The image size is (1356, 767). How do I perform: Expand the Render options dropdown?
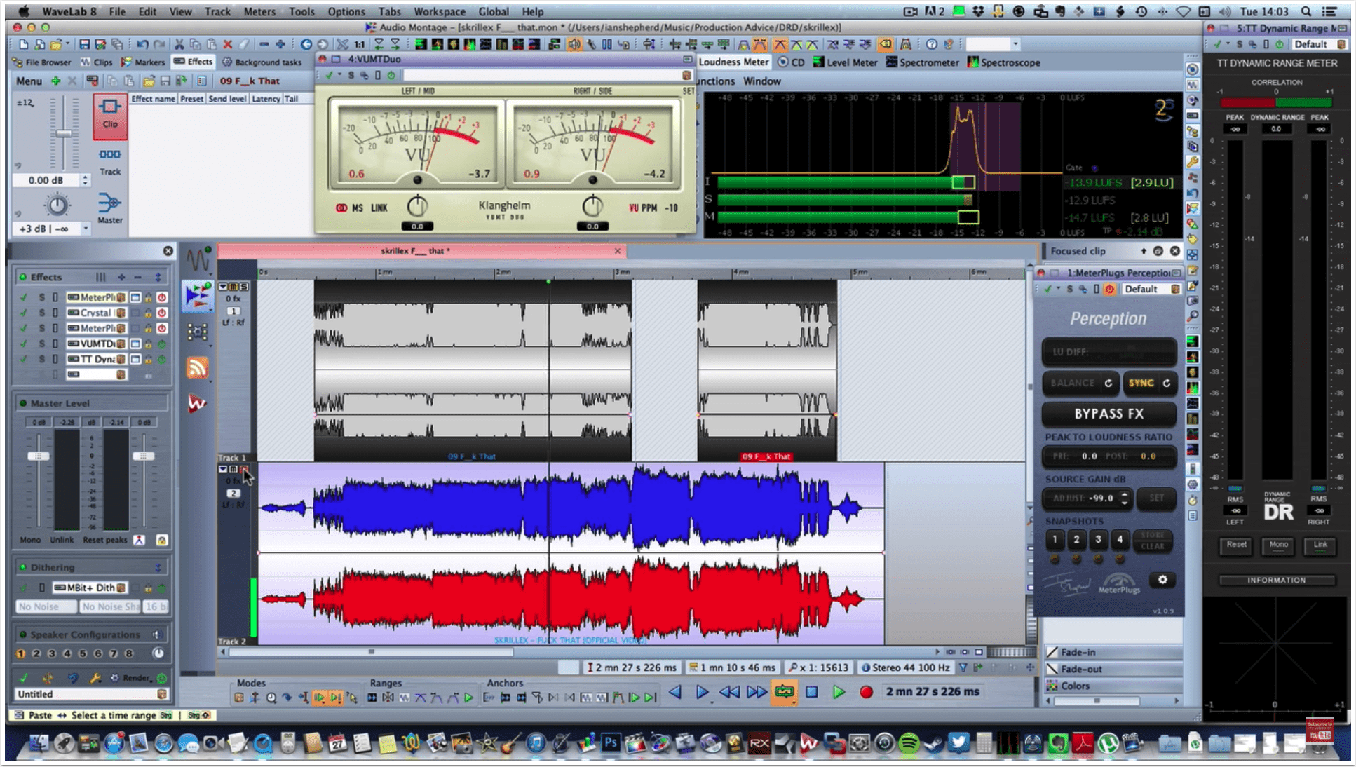(137, 678)
